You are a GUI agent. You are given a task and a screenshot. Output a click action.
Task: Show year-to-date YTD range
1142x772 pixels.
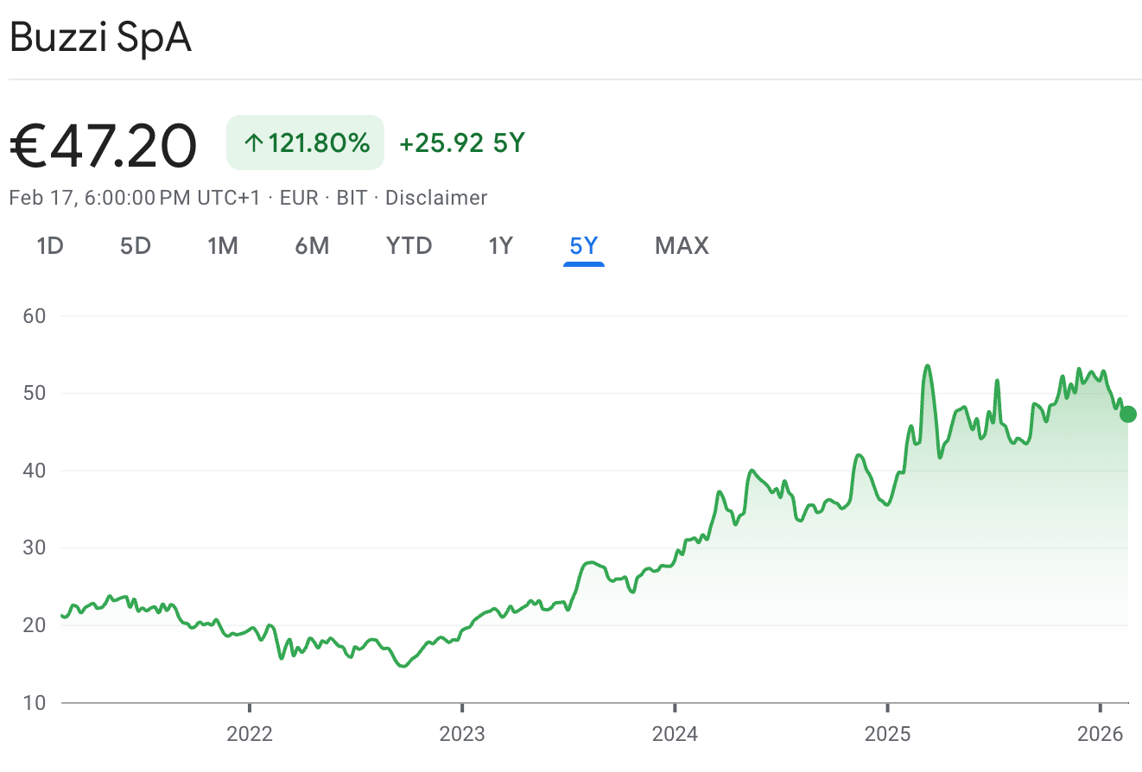click(x=409, y=246)
